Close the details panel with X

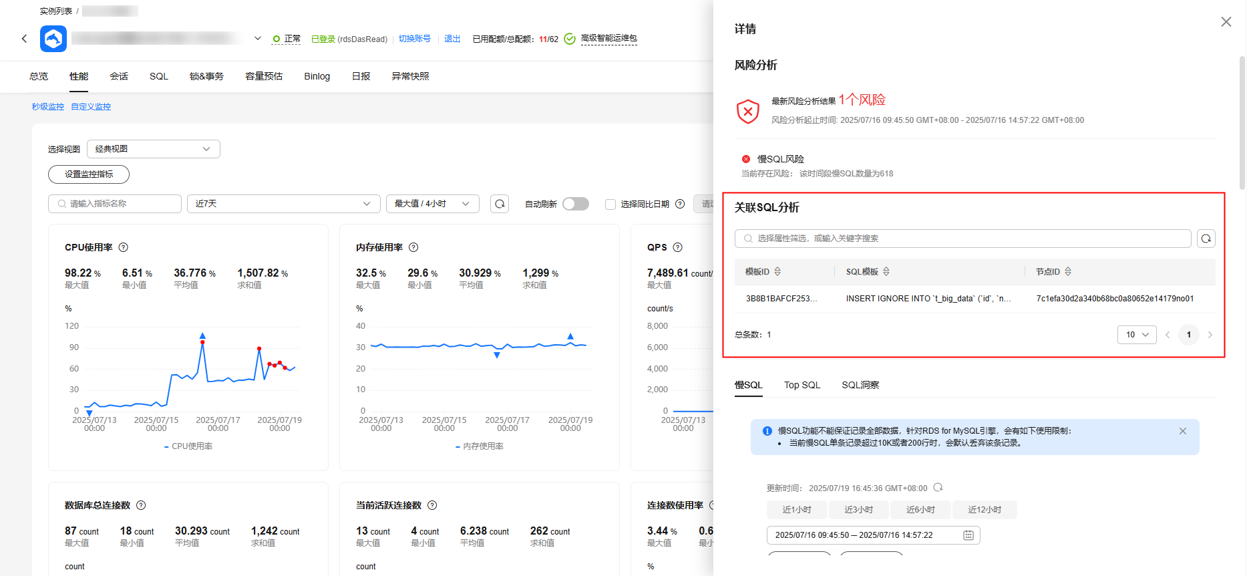(x=1226, y=22)
